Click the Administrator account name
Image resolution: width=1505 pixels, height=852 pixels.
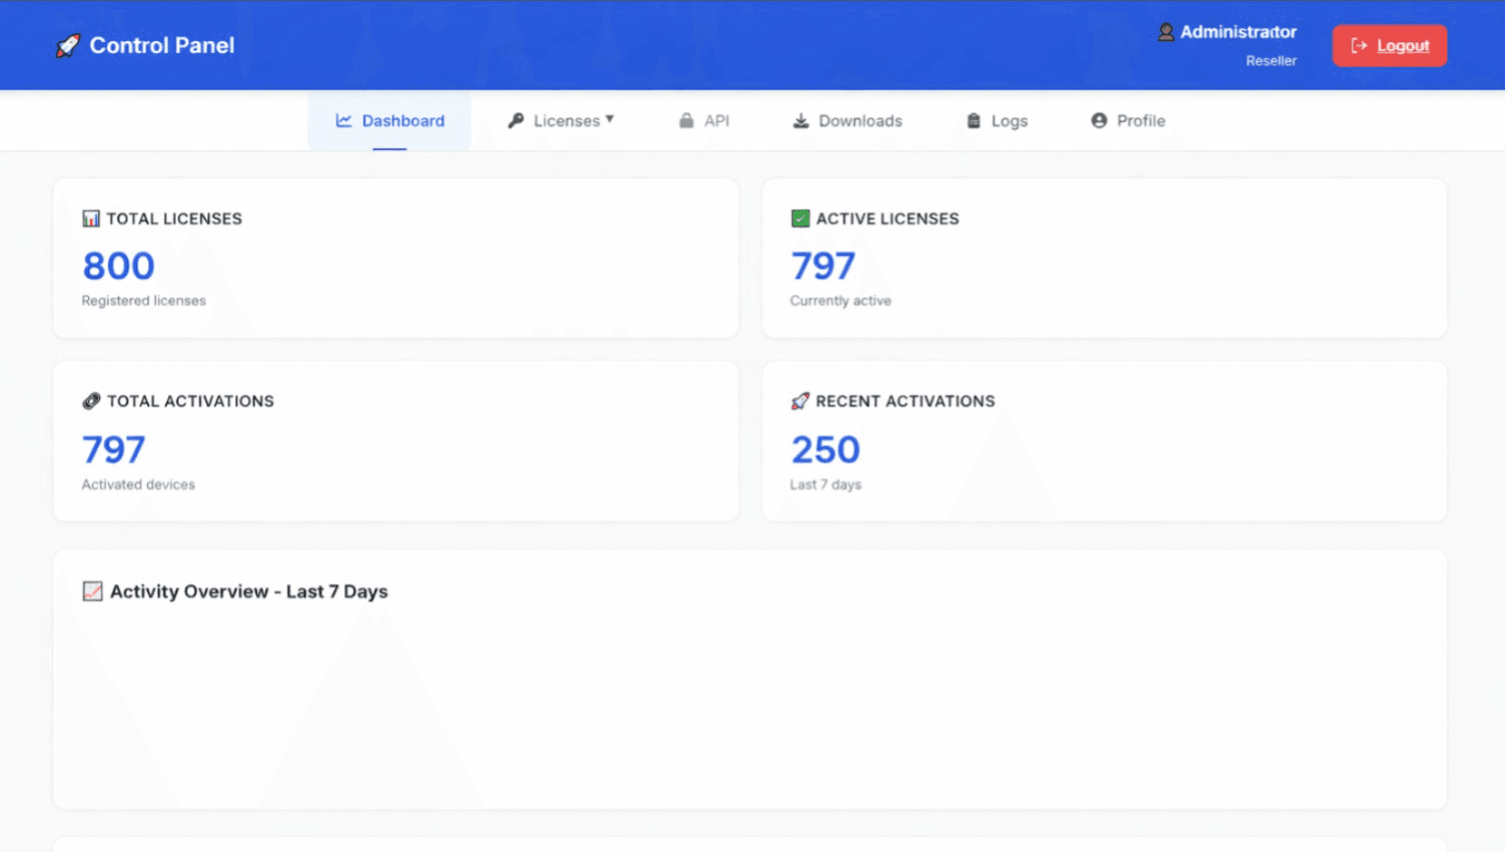pyautogui.click(x=1237, y=32)
